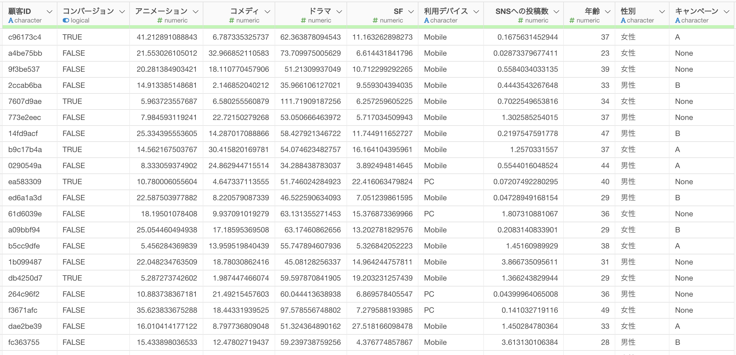The width and height of the screenshot is (736, 355).
Task: Click the character type icon under 顧客ID
Action: (x=11, y=21)
